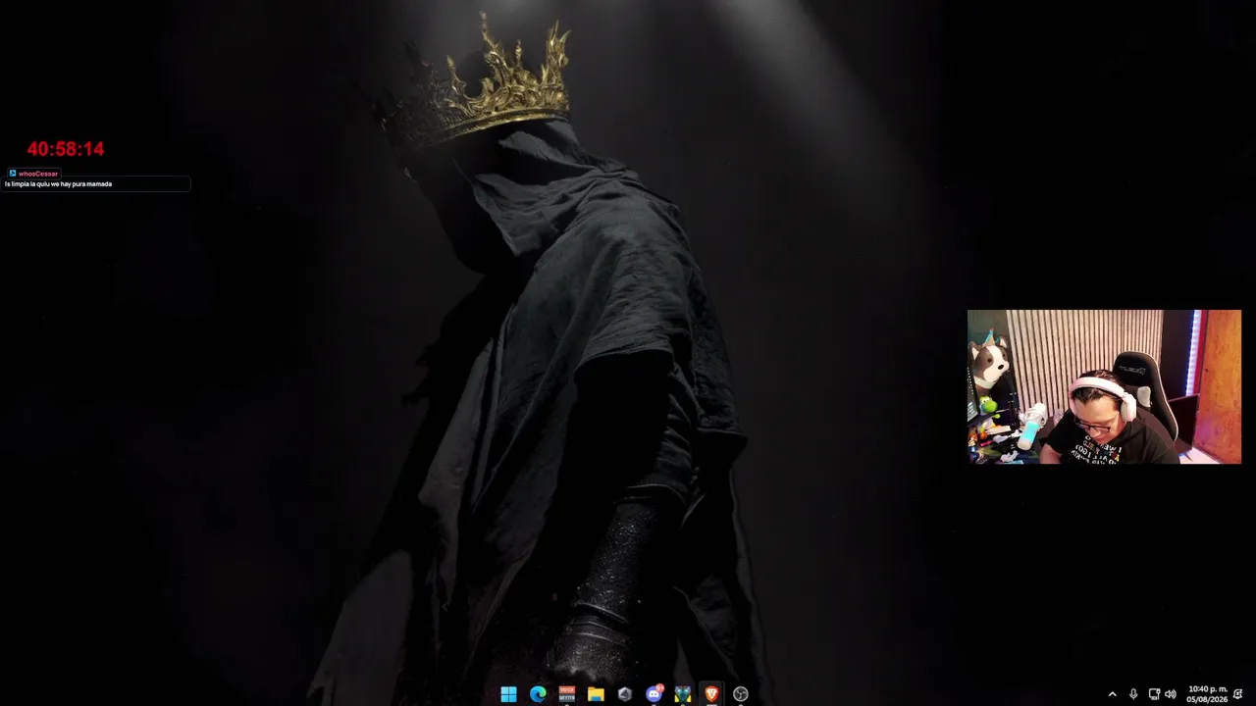Viewport: 1256px width, 706px height.
Task: Open the notification center icon
Action: (x=1238, y=694)
